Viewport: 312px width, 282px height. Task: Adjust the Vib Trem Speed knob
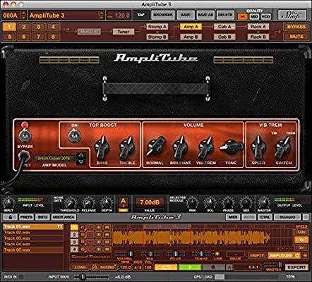pyautogui.click(x=258, y=147)
